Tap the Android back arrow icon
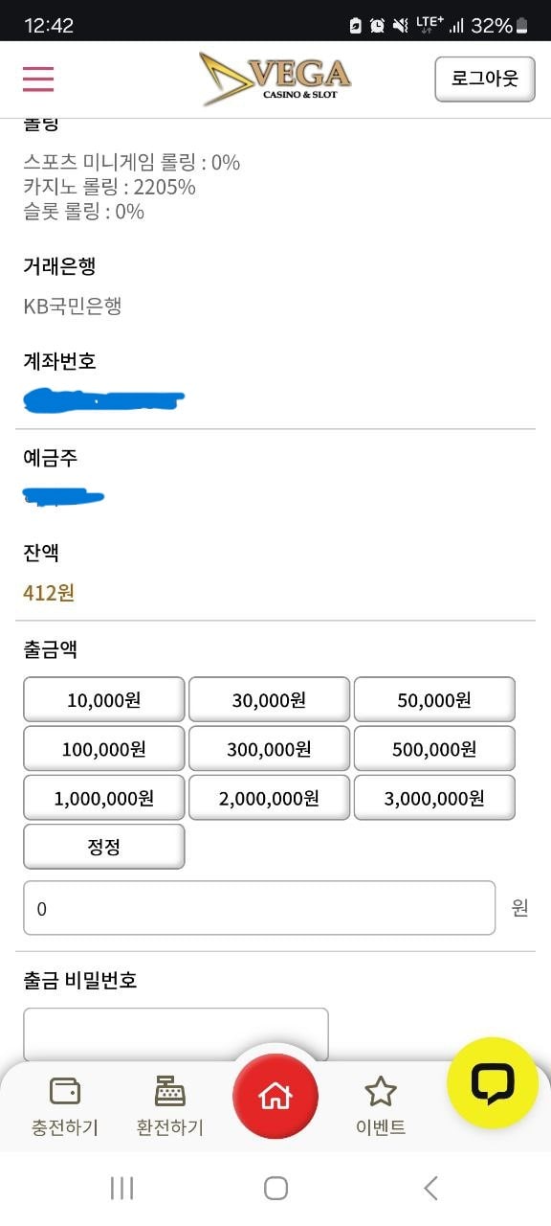The height and width of the screenshot is (1226, 551). [x=430, y=1189]
